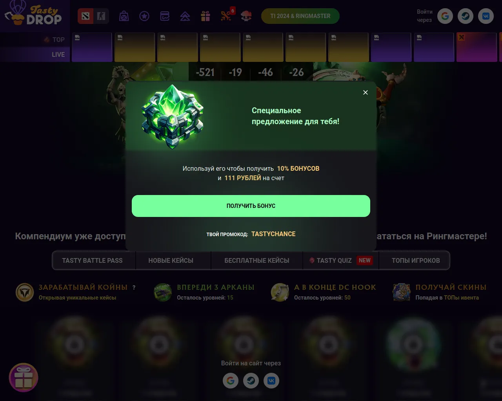Open the floating gift box in corner
Screen dimensions: 502x401
point(24,378)
